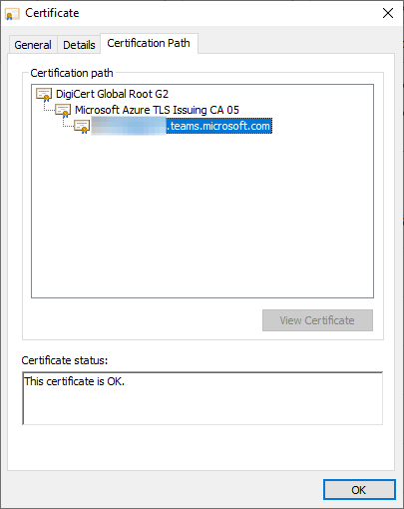Confirm the dialog with the OK button
This screenshot has height=509, width=404.
(359, 490)
